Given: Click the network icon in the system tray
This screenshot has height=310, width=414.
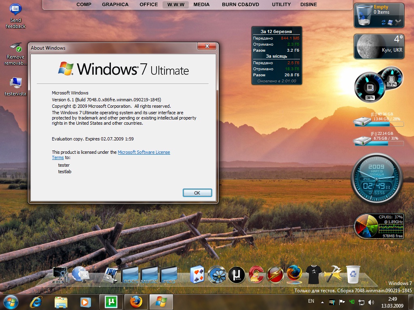Looking at the screenshot, I should click(x=361, y=302).
